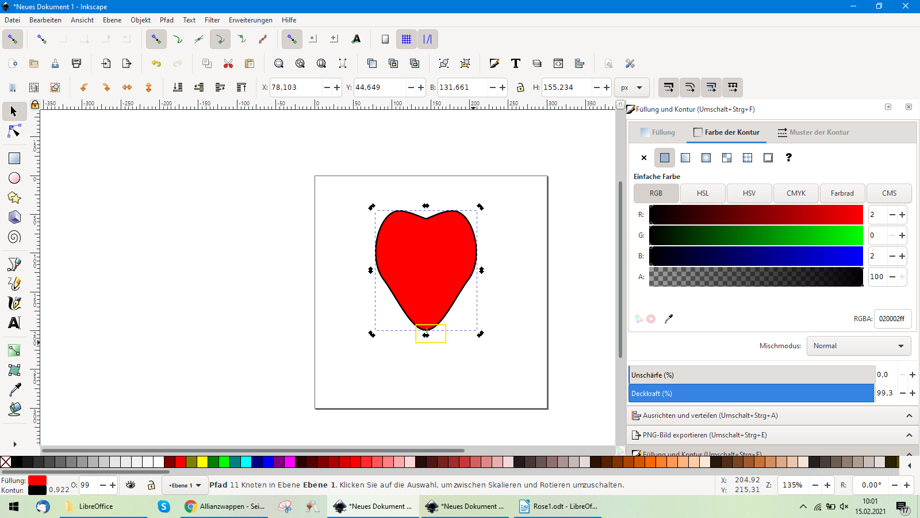Image resolution: width=920 pixels, height=518 pixels.
Task: Open the Mischmodus Normal dropdown
Action: [858, 346]
